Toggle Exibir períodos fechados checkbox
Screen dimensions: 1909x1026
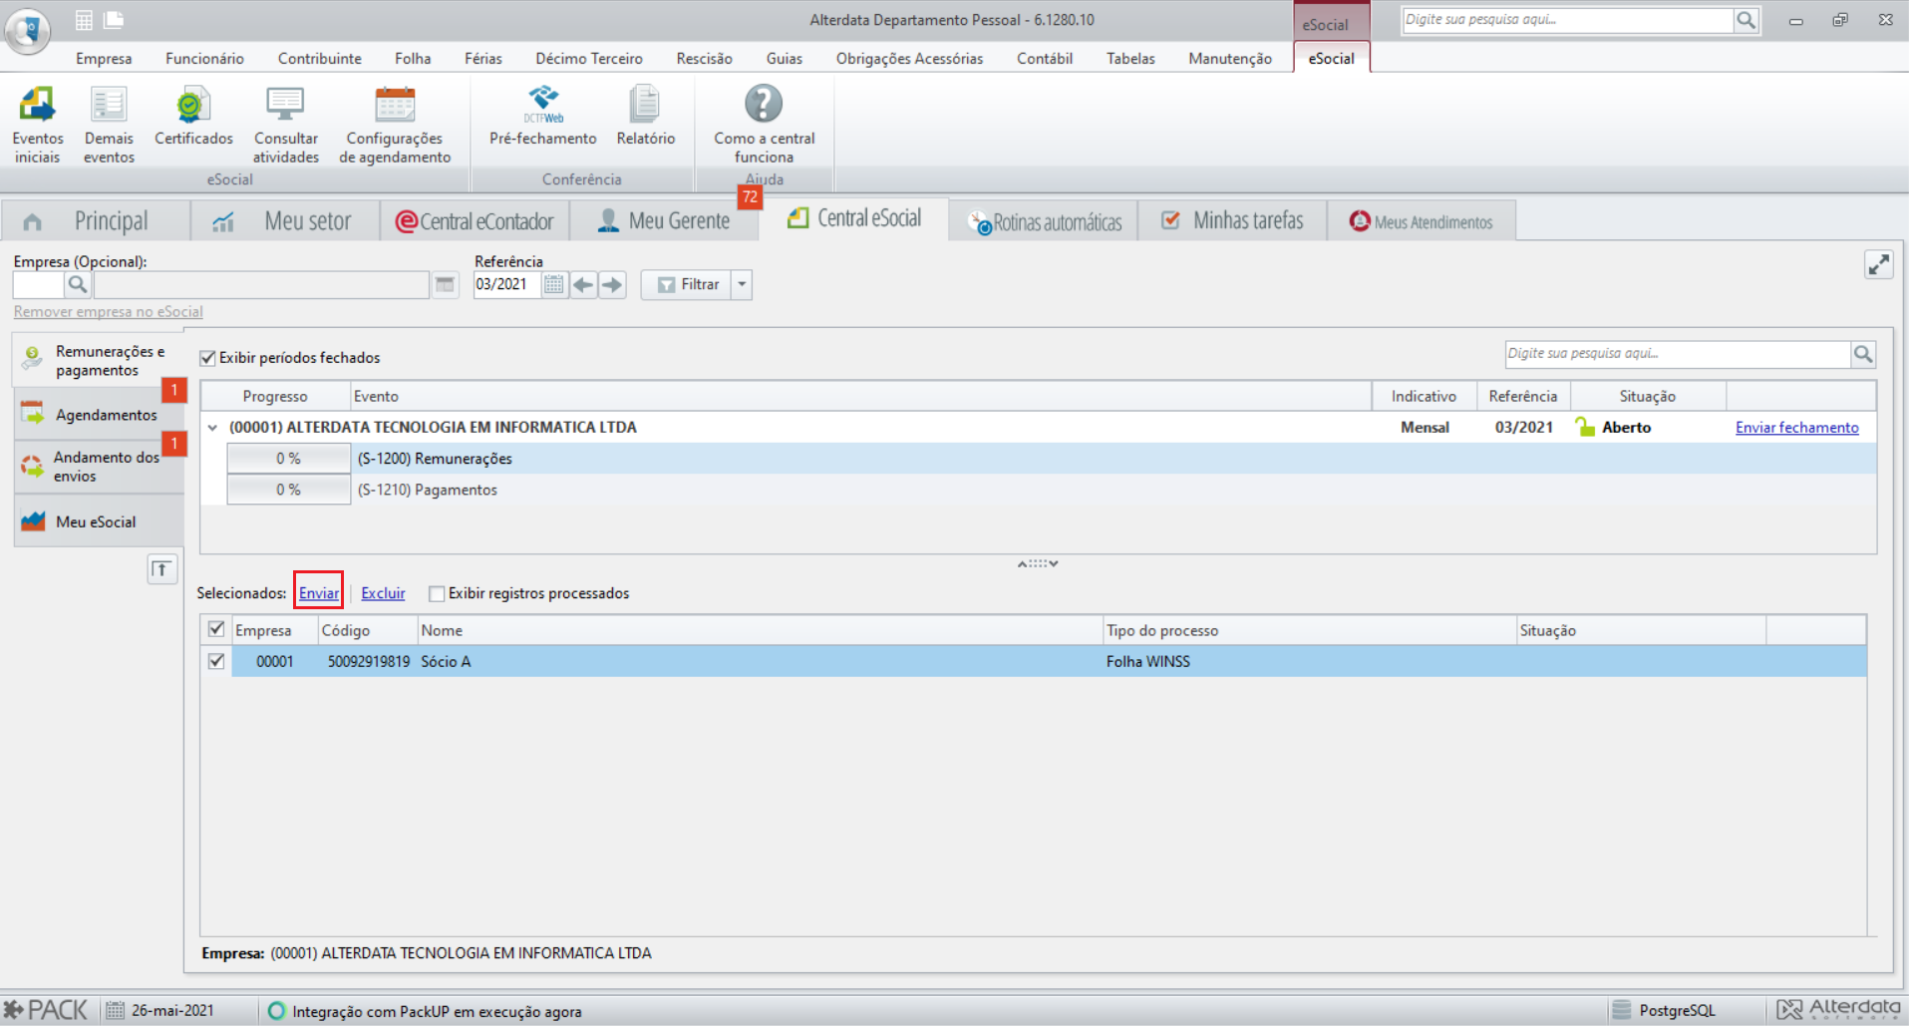[207, 358]
